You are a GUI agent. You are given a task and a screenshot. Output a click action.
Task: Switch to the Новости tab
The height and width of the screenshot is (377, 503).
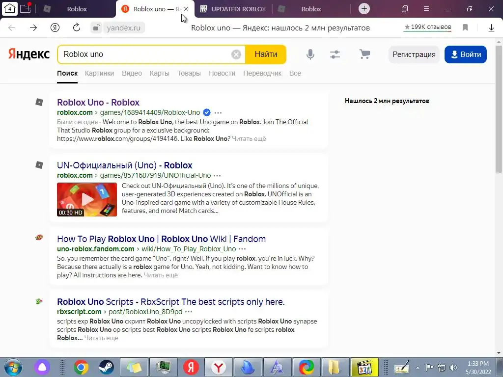pos(222,74)
